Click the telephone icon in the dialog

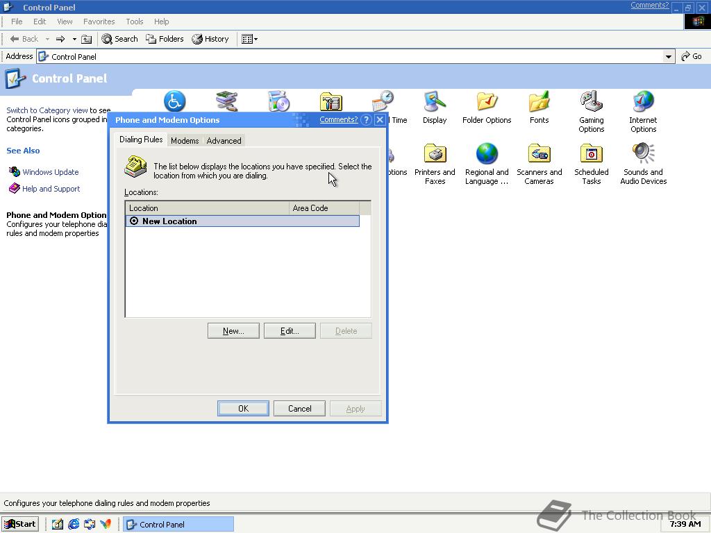[x=135, y=167]
